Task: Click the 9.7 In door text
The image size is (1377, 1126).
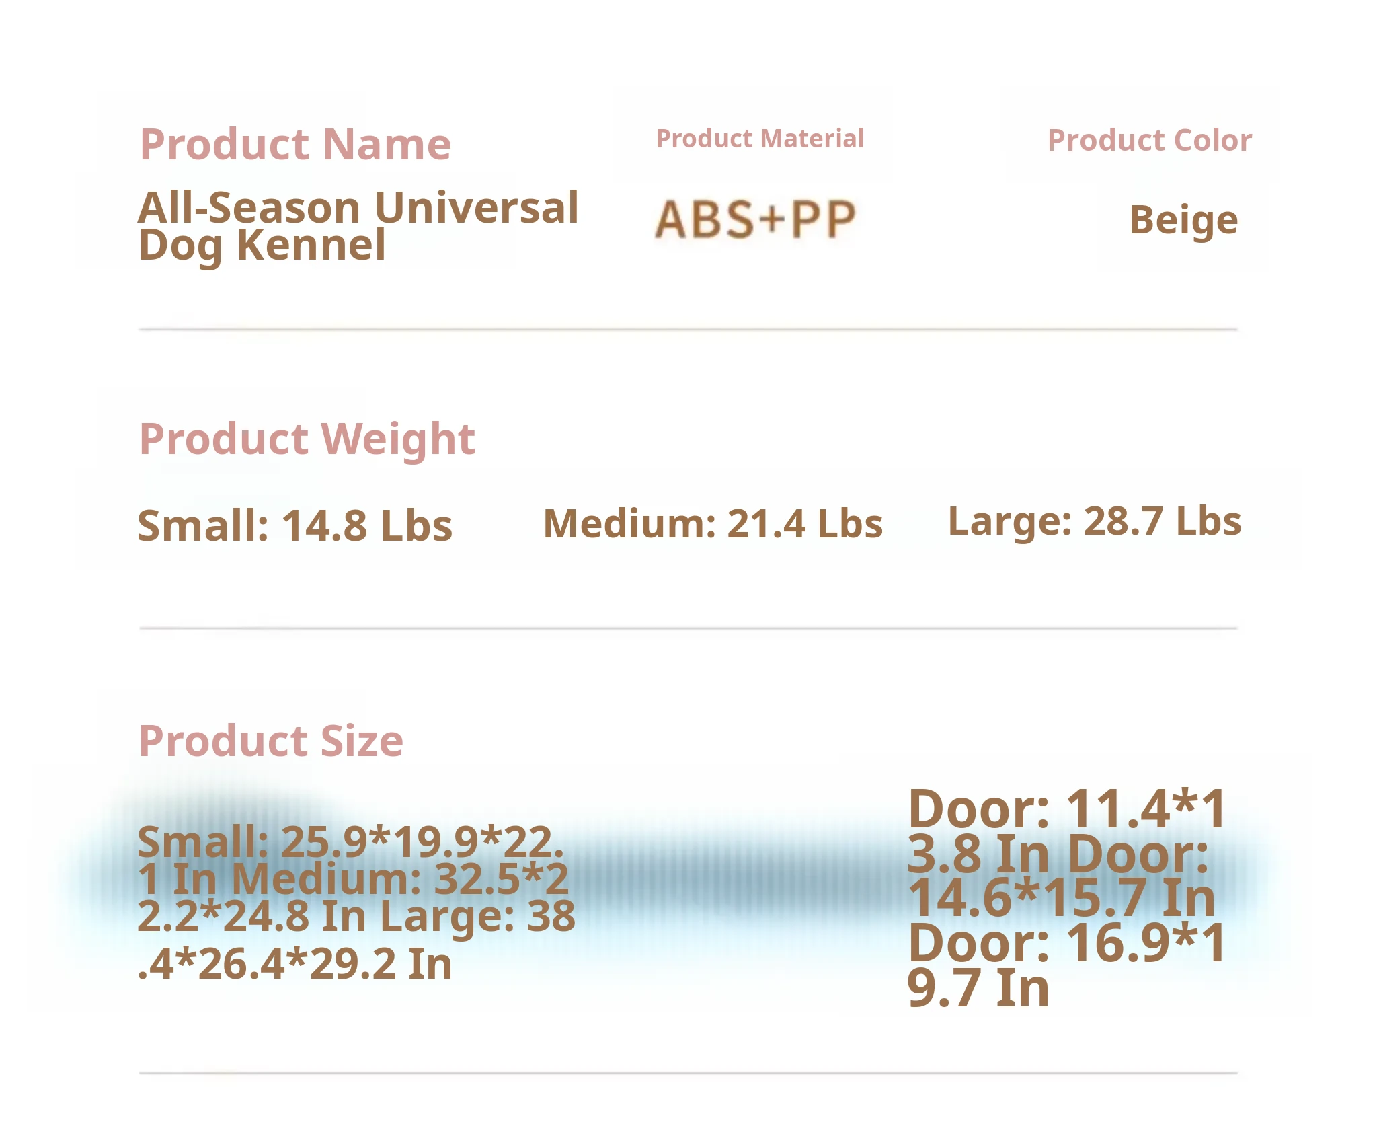Action: click(x=978, y=988)
